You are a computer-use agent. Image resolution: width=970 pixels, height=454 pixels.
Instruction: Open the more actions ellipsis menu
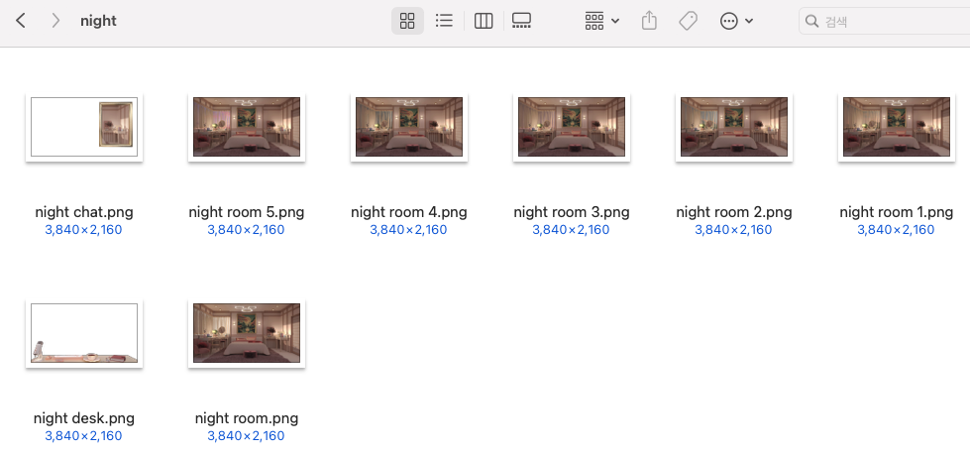click(x=728, y=21)
